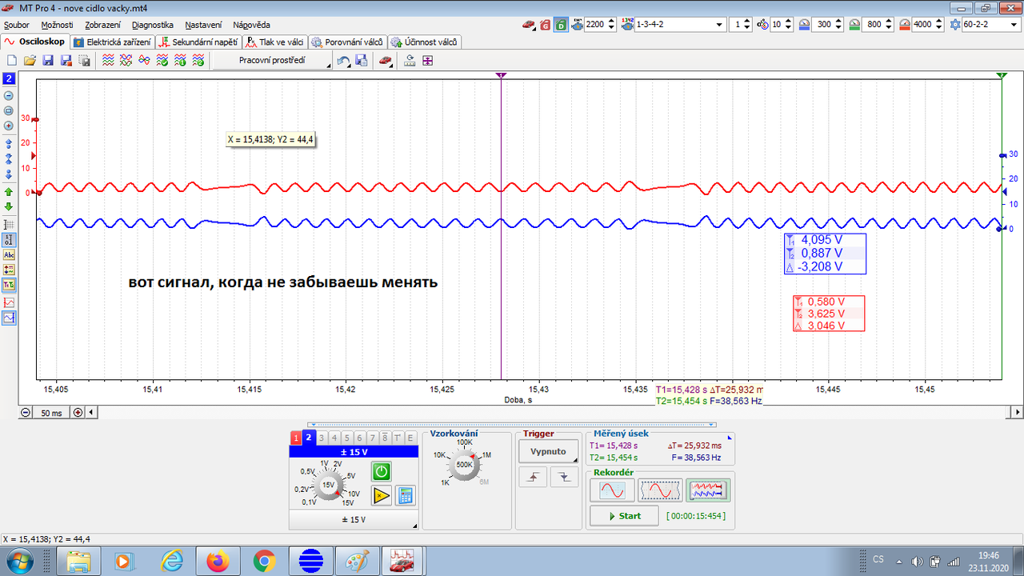Click the Vzorkování sampling rate knob
The height and width of the screenshot is (576, 1024).
[464, 464]
